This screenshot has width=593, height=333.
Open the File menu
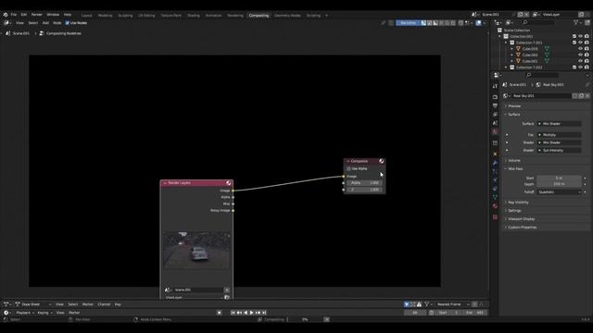point(14,15)
